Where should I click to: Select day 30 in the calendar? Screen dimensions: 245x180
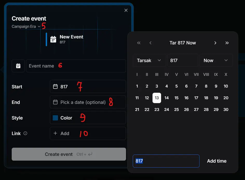(226, 110)
